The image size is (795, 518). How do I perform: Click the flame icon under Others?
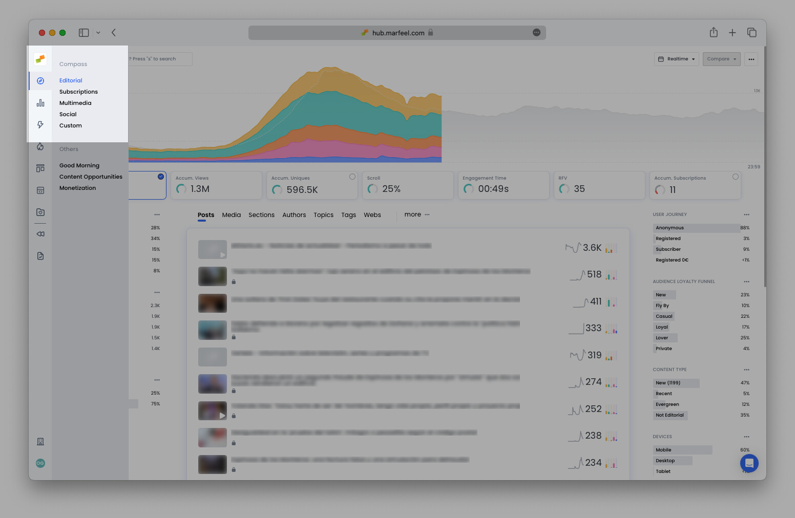point(40,146)
